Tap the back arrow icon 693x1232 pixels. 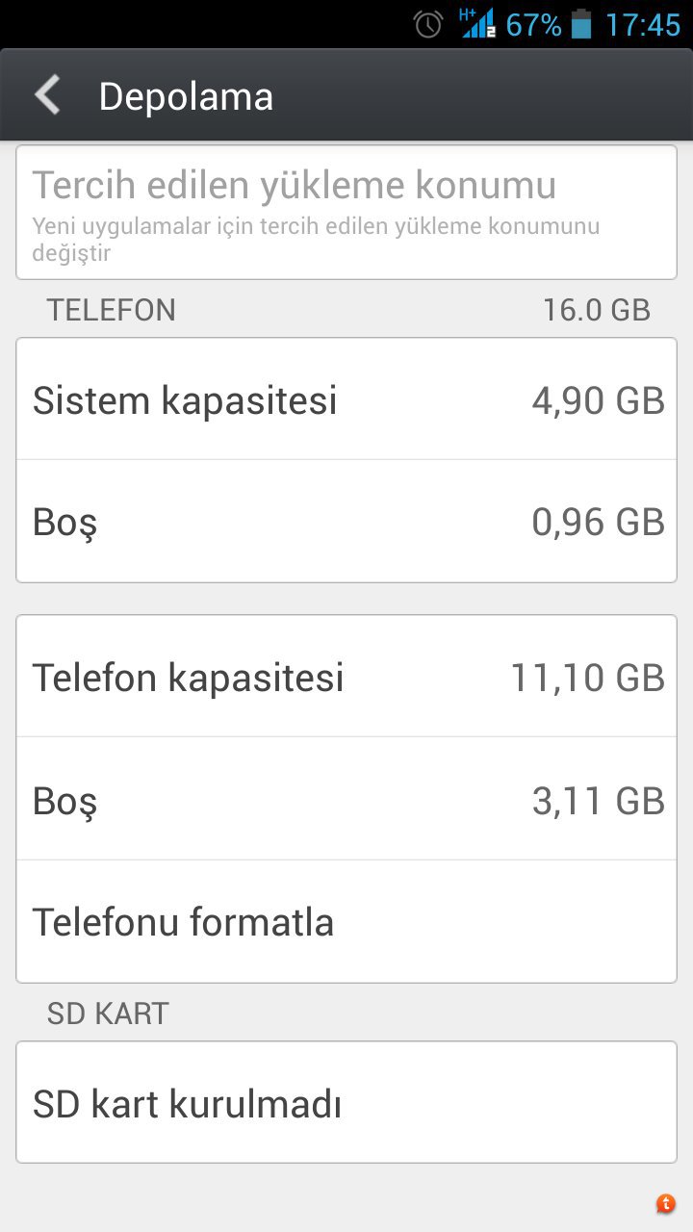coord(47,96)
